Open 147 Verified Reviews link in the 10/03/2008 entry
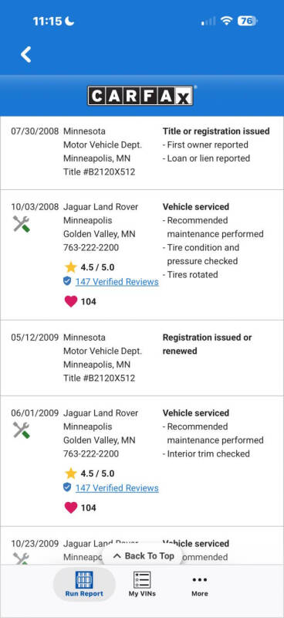Screen dimensions: 284x618 [117, 282]
